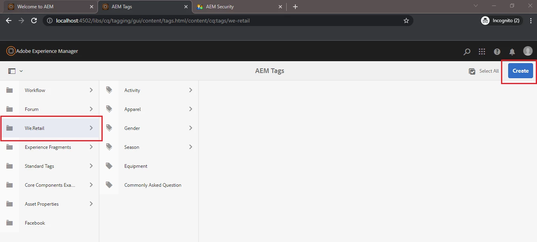Screen dimensions: 537x242
Task: Open the browser tab search dropdown
Action: click(x=476, y=6)
